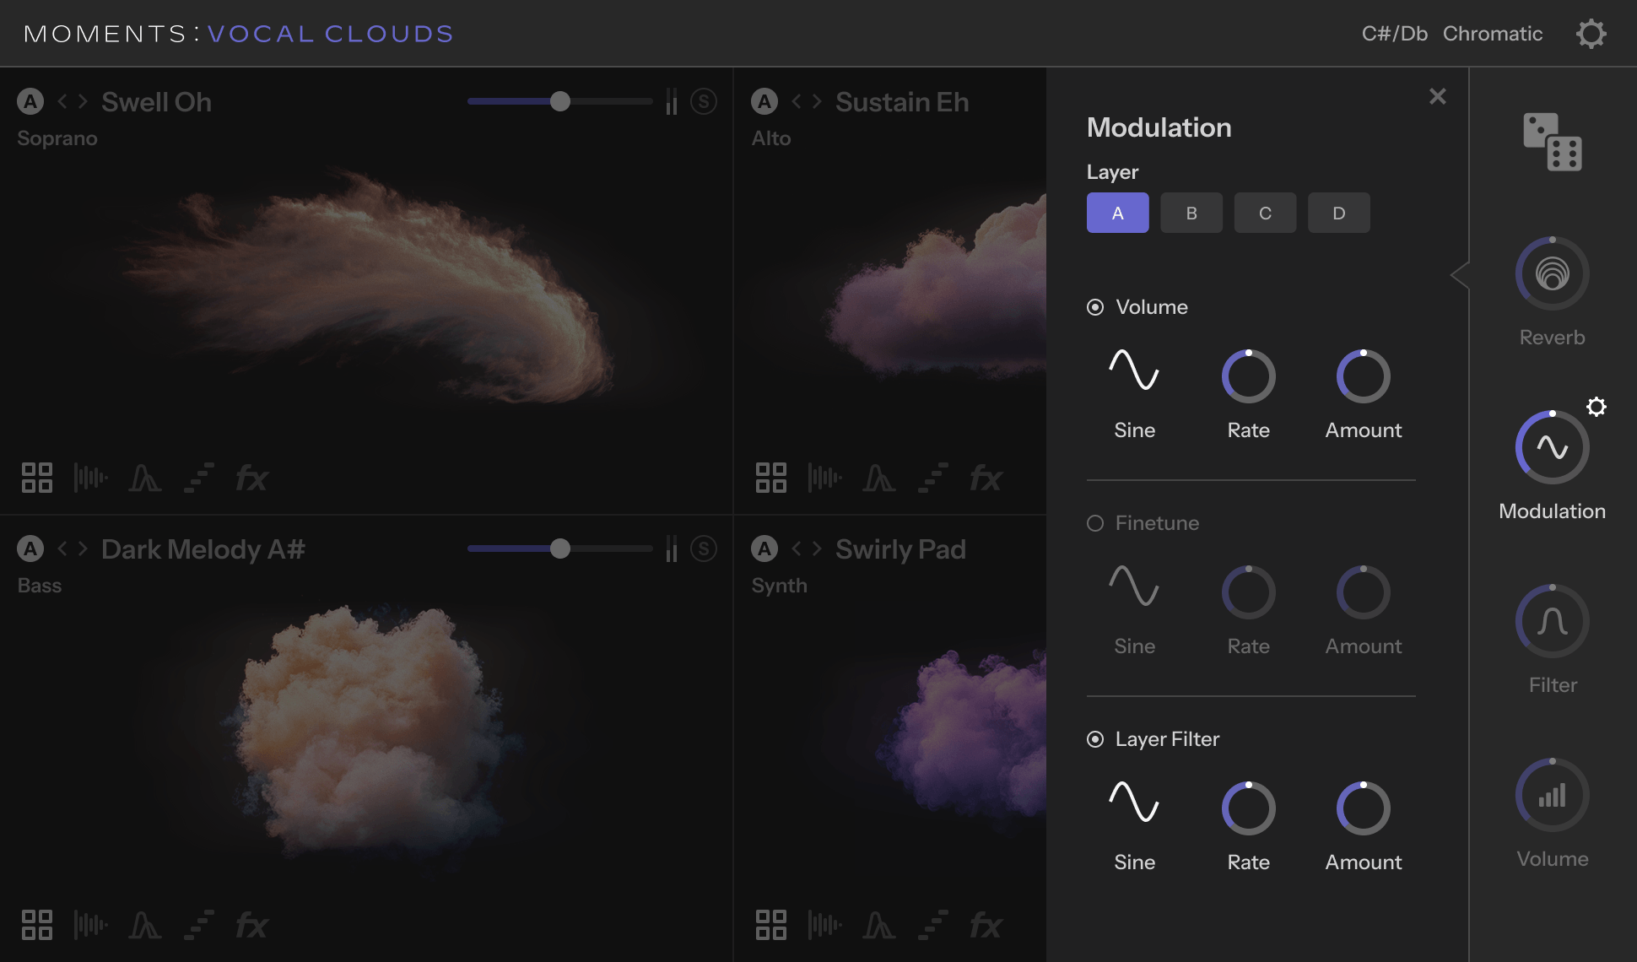Open the Chromatic scale dropdown
Screen dimensions: 1637x962
pos(1492,34)
